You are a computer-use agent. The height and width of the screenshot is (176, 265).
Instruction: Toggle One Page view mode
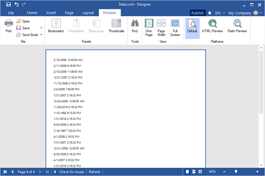point(149,28)
